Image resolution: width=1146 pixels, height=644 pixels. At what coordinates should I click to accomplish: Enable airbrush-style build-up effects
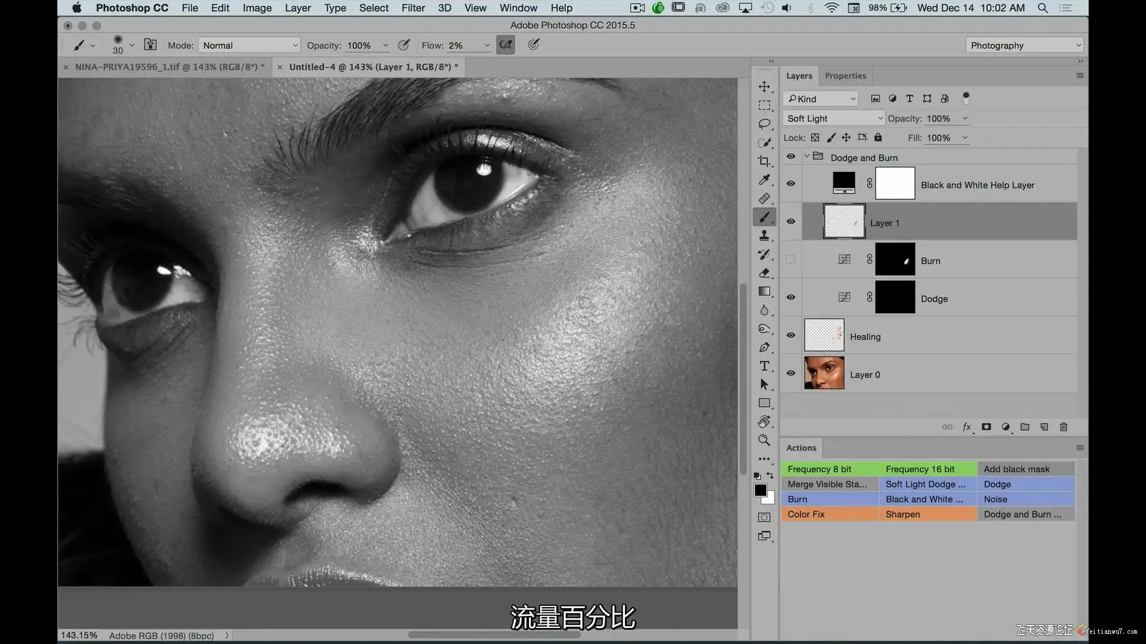click(506, 45)
